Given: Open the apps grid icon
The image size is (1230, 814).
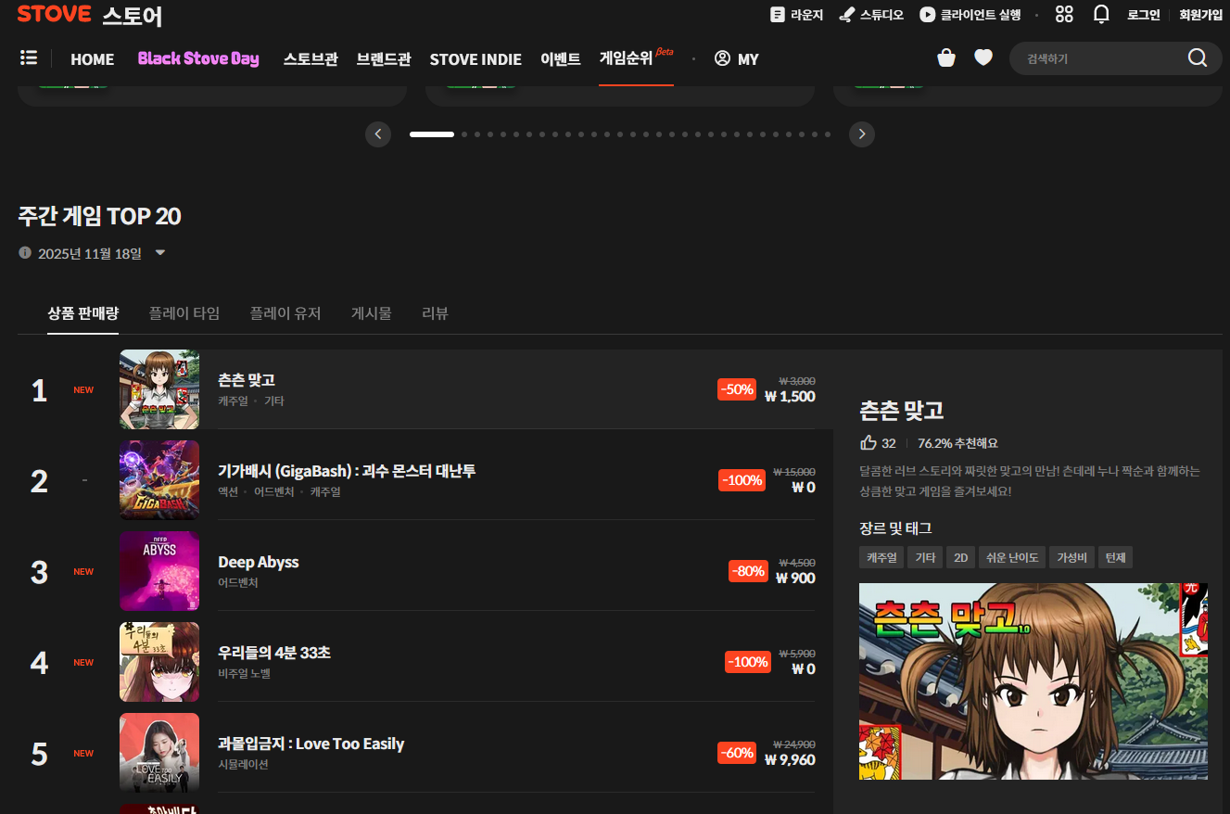Looking at the screenshot, I should tap(1064, 14).
